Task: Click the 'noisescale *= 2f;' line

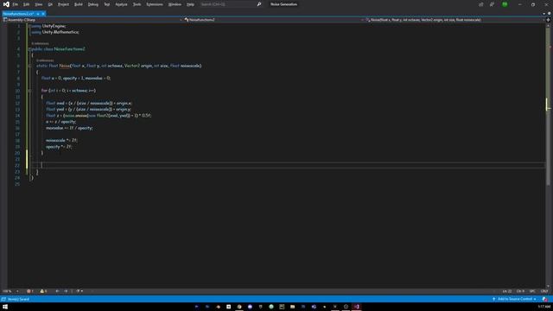Action: (61, 140)
